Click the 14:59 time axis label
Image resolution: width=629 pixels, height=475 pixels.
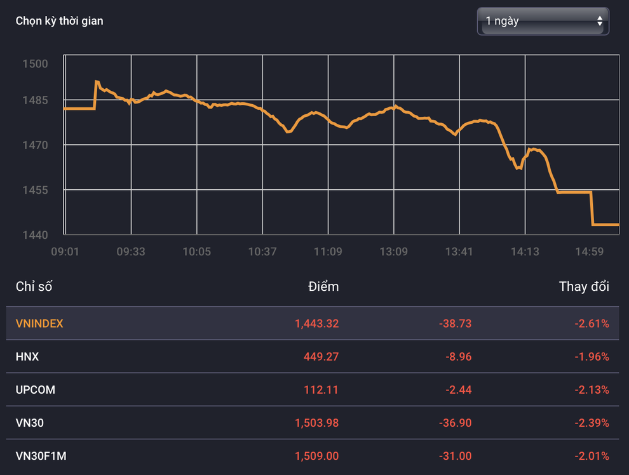coord(589,251)
